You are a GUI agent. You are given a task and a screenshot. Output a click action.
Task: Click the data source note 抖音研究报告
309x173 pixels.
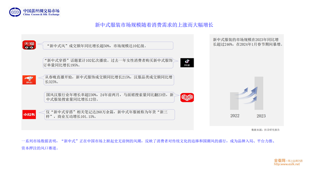(x=265, y=129)
